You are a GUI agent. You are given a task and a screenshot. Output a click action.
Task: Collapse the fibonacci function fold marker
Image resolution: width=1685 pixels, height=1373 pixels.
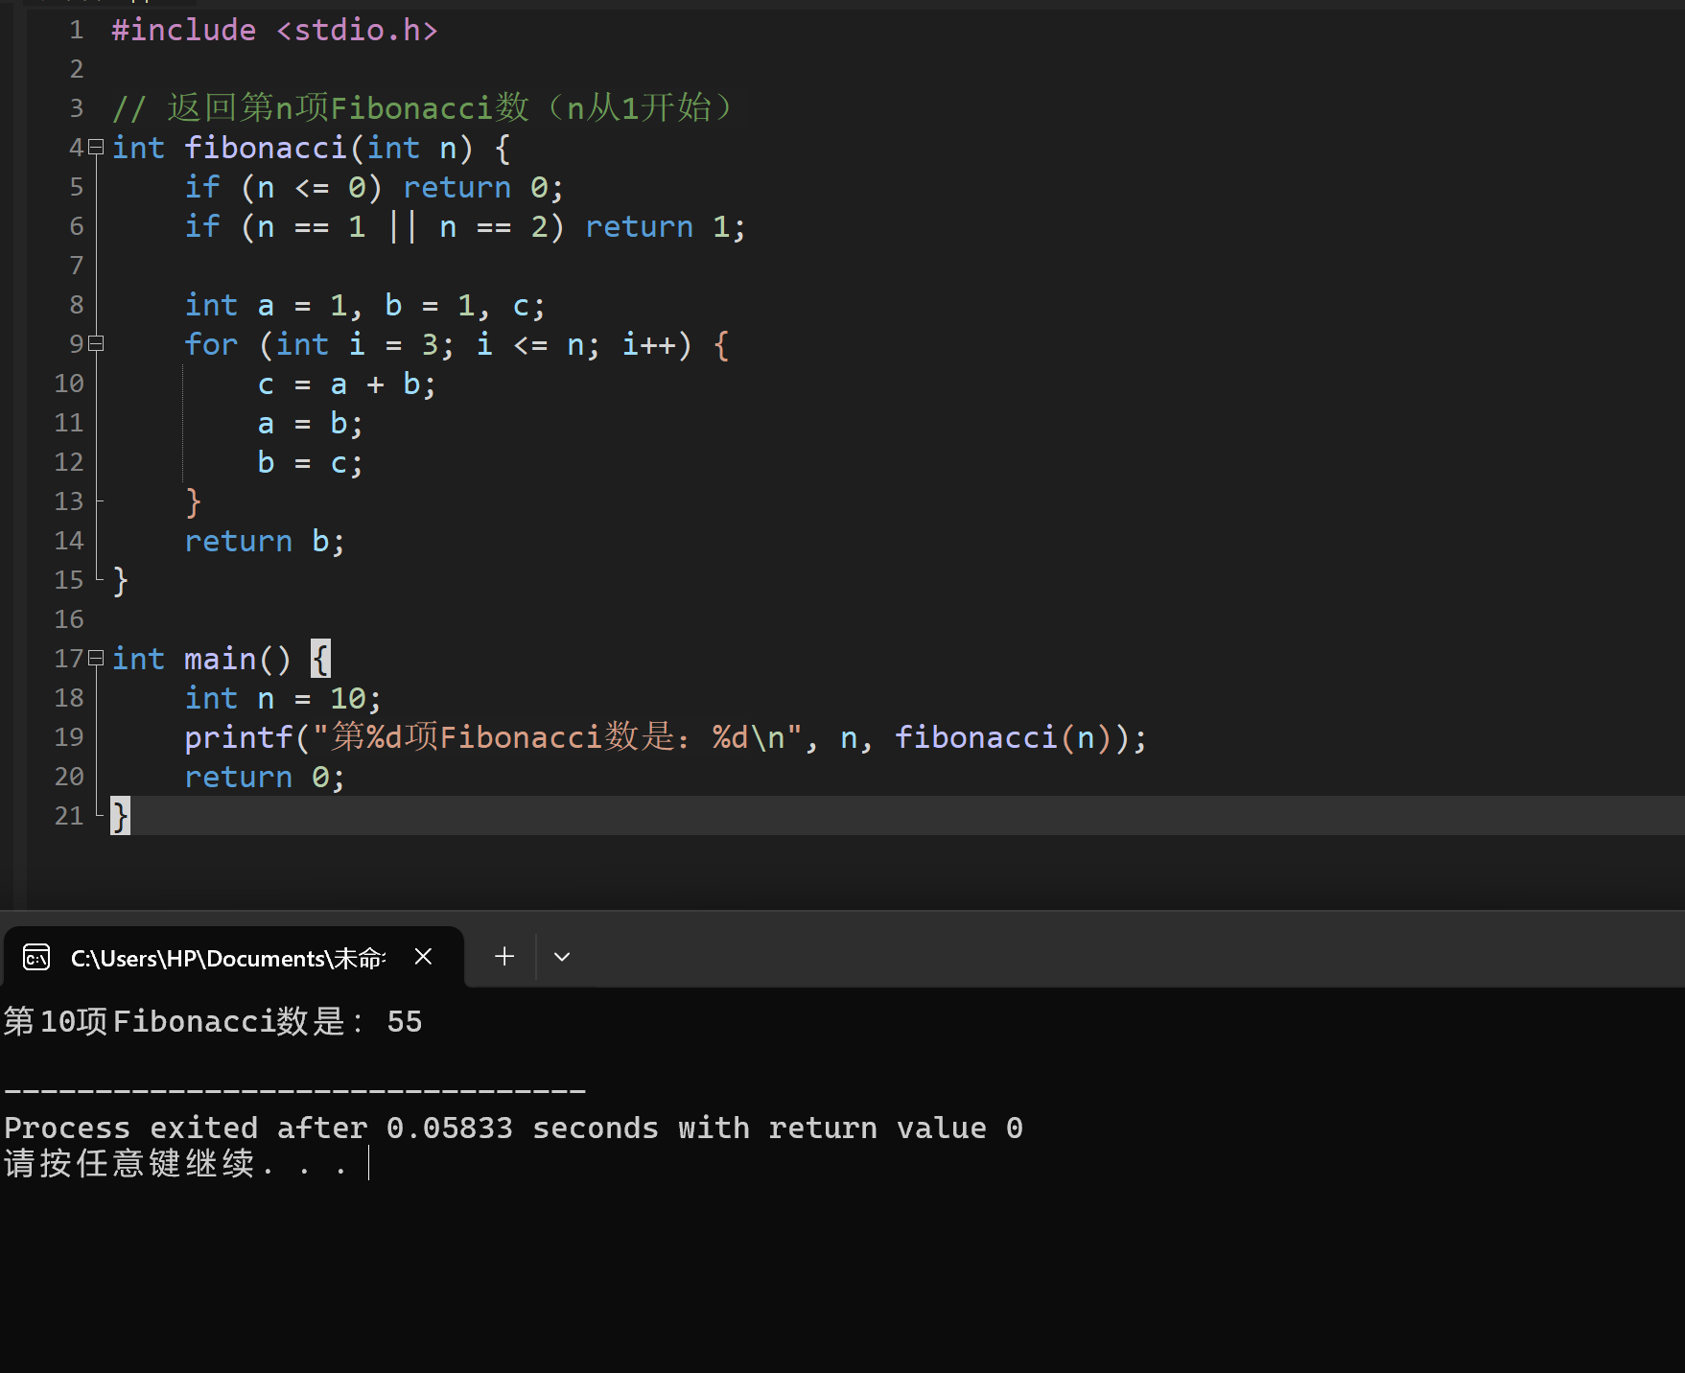pyautogui.click(x=96, y=148)
